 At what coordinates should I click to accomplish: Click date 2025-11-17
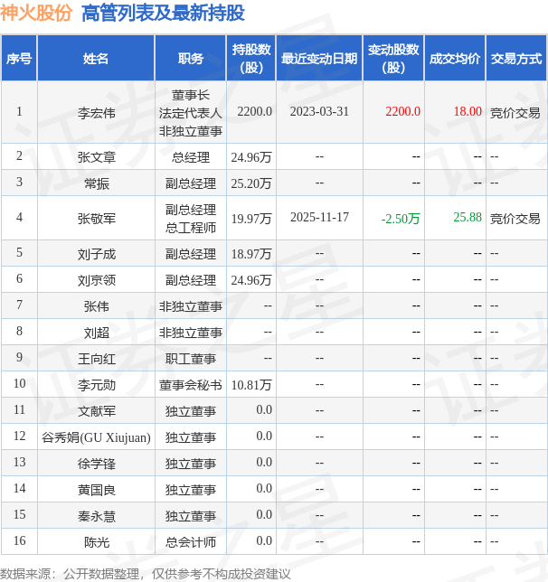coord(319,217)
